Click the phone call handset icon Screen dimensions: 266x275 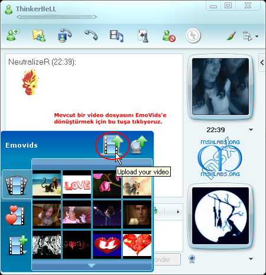click(91, 35)
